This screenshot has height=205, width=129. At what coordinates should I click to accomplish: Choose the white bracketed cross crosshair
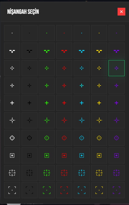coord(12,173)
